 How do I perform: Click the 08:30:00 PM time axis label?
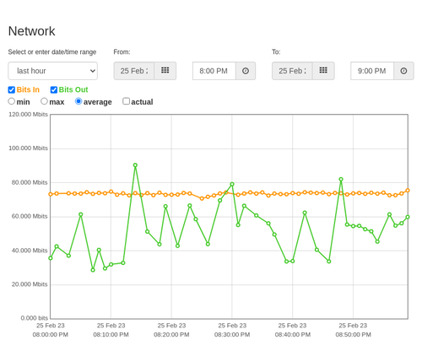click(232, 335)
